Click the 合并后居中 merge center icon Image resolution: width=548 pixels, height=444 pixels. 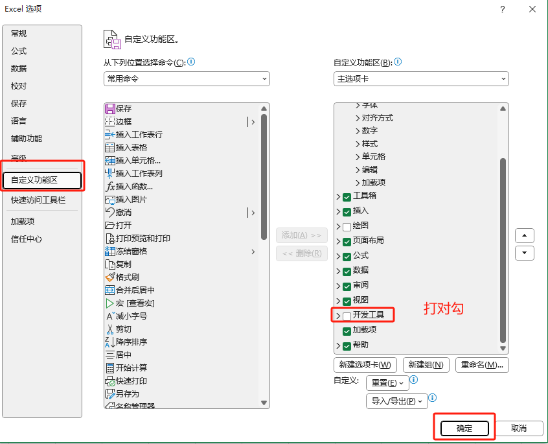[109, 290]
